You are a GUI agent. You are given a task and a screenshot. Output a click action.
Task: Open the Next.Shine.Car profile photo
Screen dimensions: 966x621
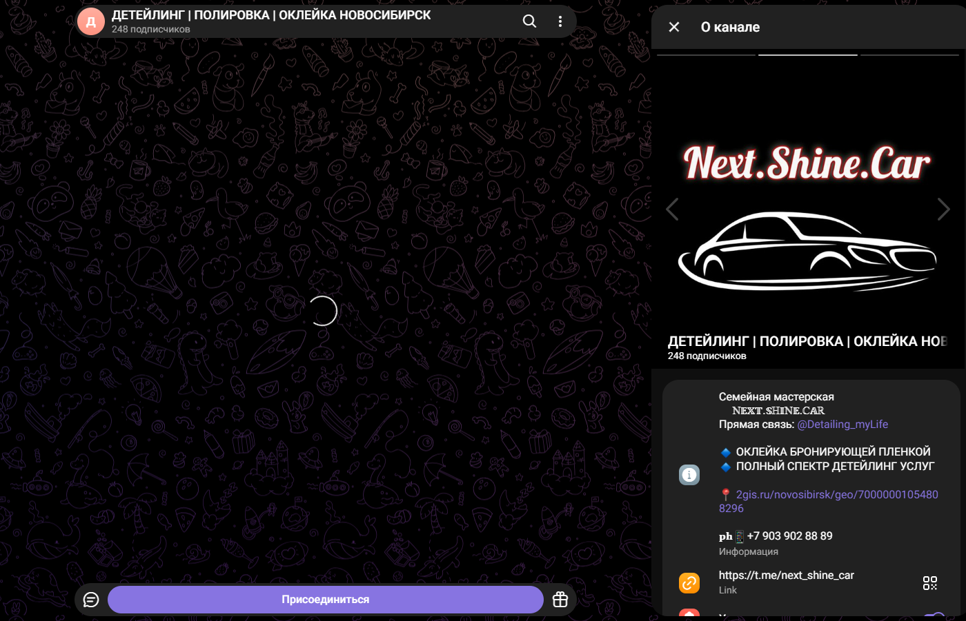[808, 210]
